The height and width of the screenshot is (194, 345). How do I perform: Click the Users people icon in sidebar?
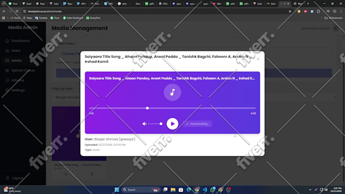click(x=7, y=51)
